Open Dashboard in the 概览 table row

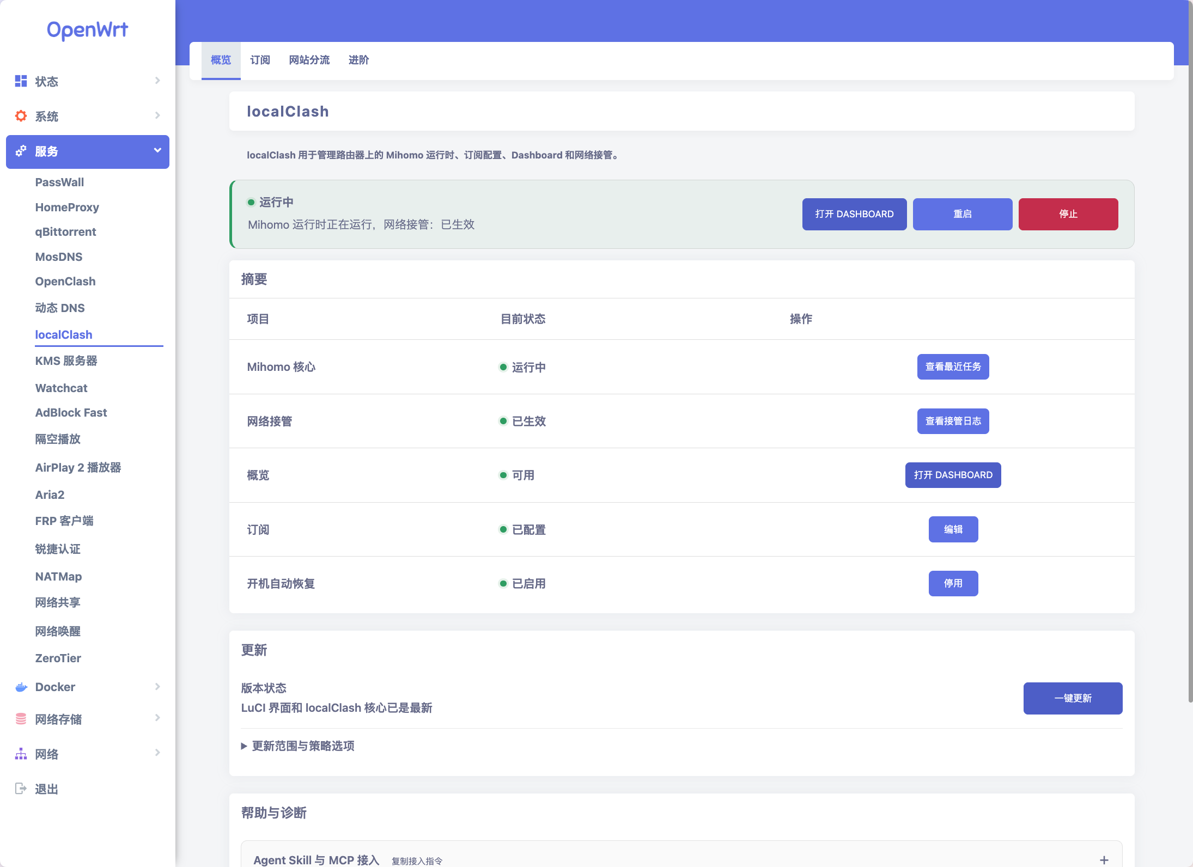coord(953,475)
